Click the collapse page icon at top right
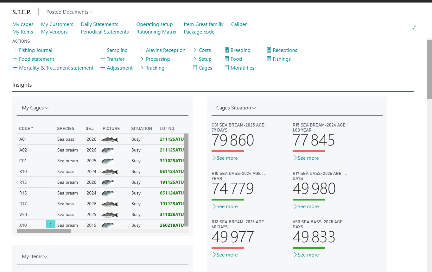 pos(414,28)
